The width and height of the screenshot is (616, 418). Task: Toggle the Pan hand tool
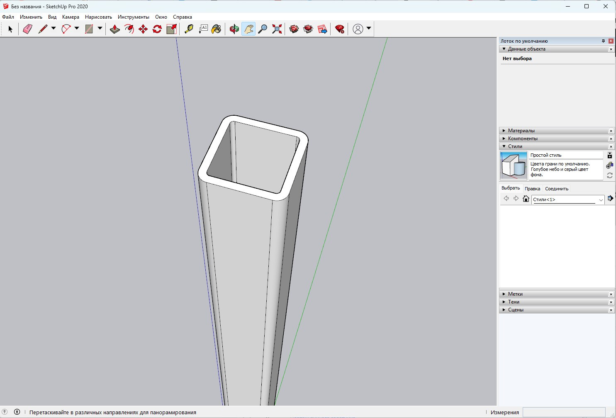pyautogui.click(x=248, y=29)
